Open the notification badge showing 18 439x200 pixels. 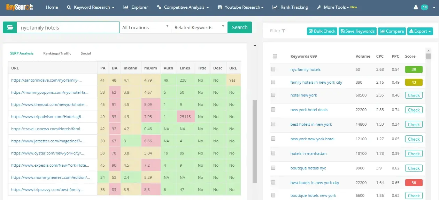424,7
